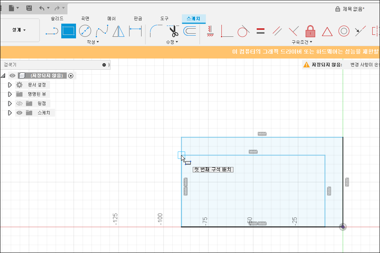Image resolution: width=380 pixels, height=253 pixels.
Task: Click the Redo arrow
Action: click(x=57, y=8)
